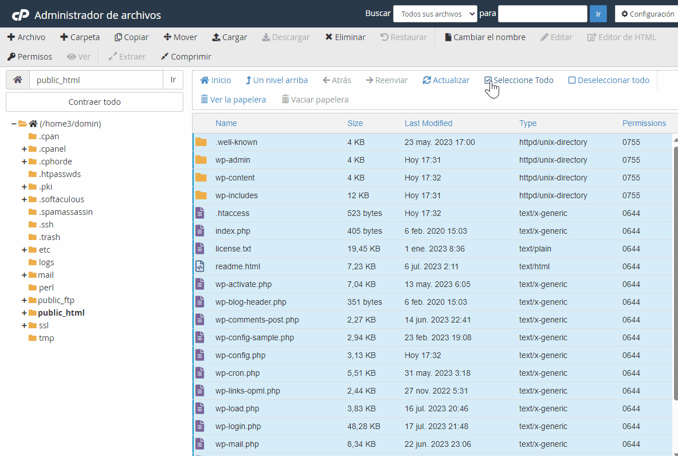Click the cPanel logo icon
This screenshot has height=456, width=678.
[20, 15]
